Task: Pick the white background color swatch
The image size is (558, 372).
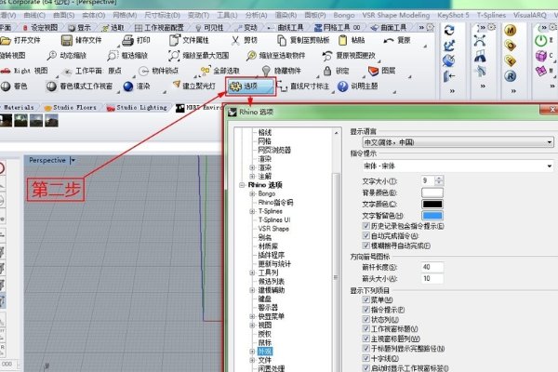Action: pos(432,193)
